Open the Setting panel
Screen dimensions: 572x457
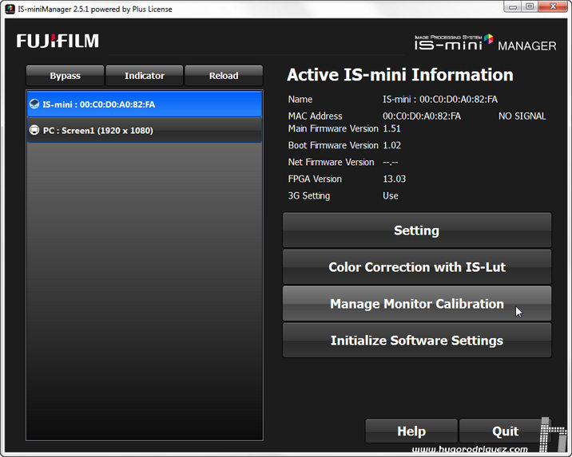pos(417,230)
